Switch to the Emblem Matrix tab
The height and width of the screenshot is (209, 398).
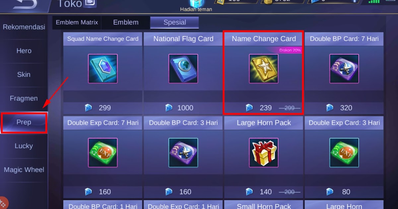coord(77,23)
